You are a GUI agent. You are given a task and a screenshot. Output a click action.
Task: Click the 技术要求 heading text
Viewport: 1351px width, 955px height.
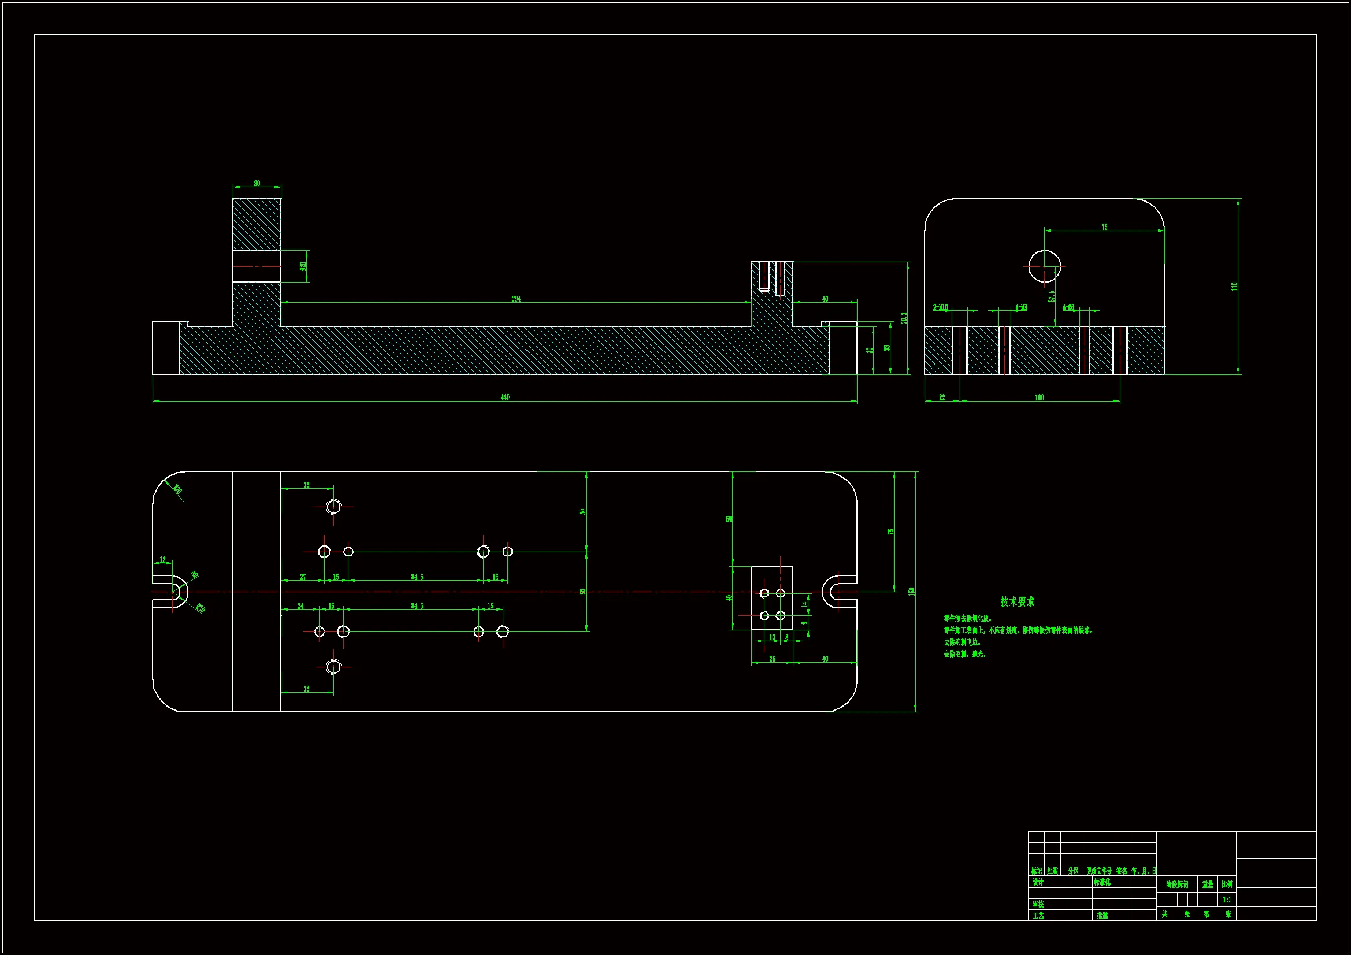click(1018, 601)
